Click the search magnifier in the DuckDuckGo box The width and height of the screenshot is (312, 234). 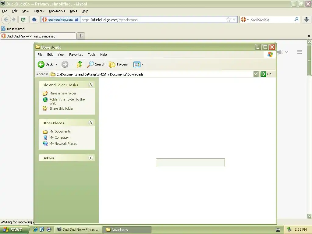tap(296, 19)
